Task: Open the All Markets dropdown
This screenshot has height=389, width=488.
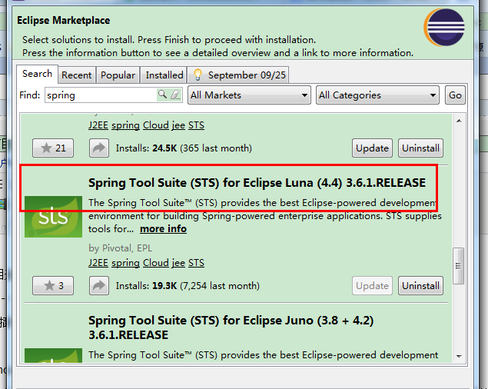Action: pos(249,95)
